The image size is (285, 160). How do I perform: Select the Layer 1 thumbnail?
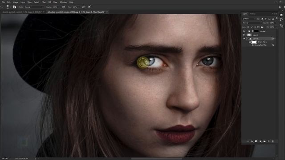tap(249, 35)
